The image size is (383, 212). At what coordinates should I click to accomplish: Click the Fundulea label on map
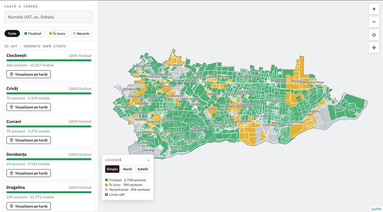pos(153,77)
